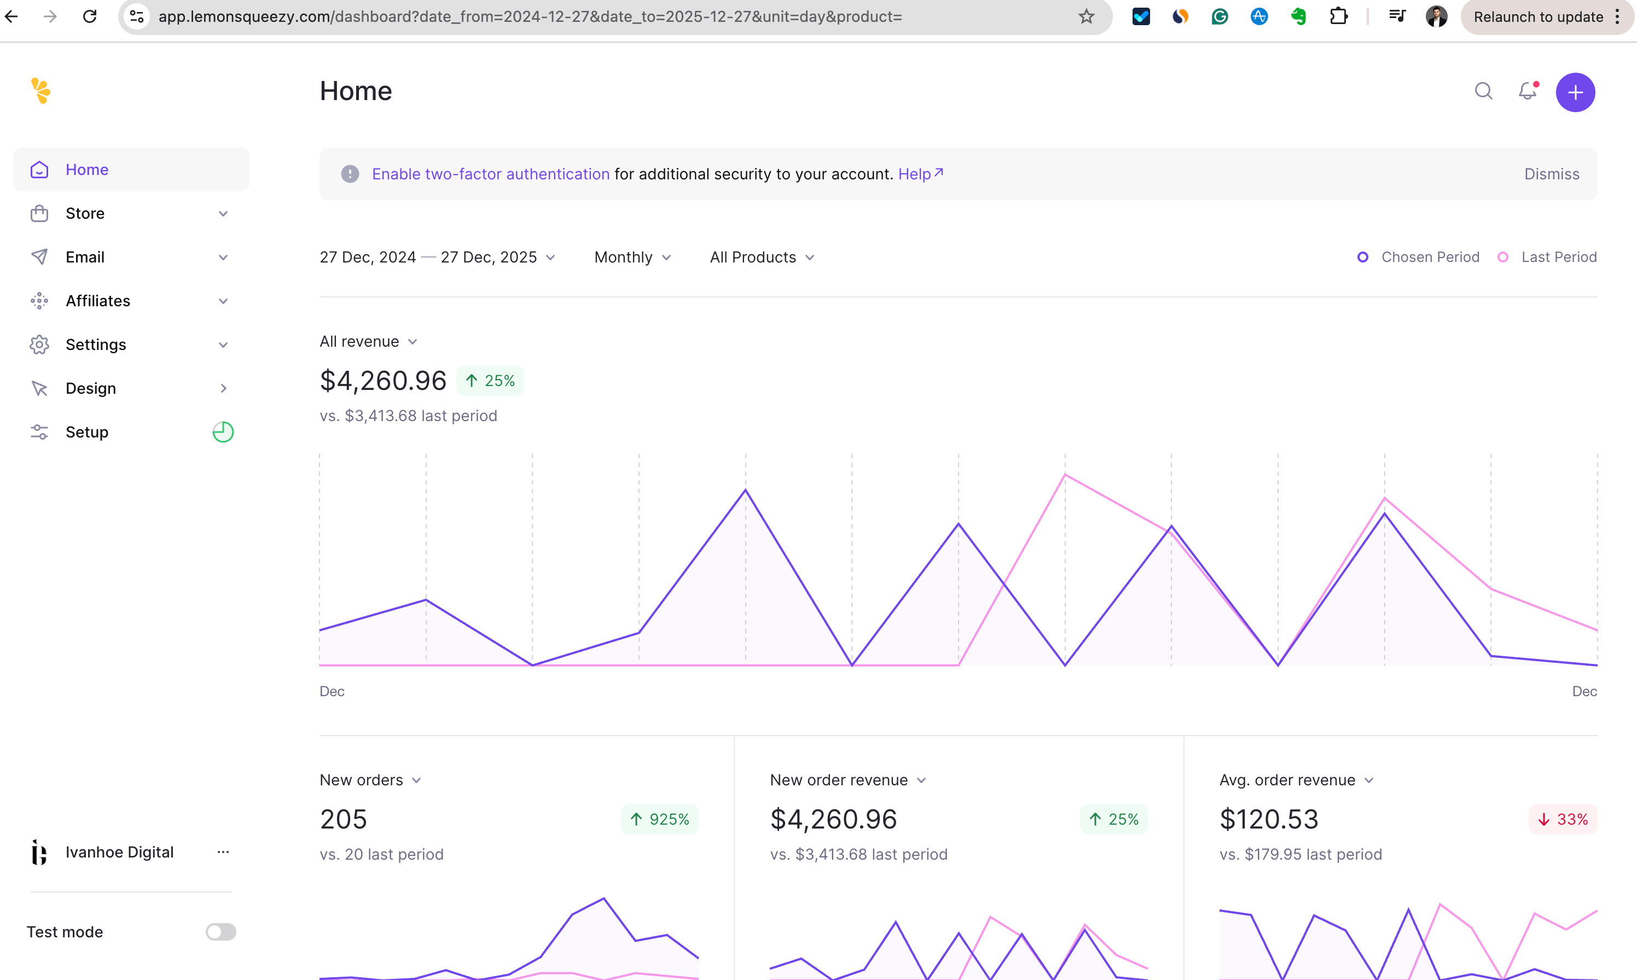The width and height of the screenshot is (1637, 980).
Task: Toggle the Last Period legend marker
Action: point(1503,258)
